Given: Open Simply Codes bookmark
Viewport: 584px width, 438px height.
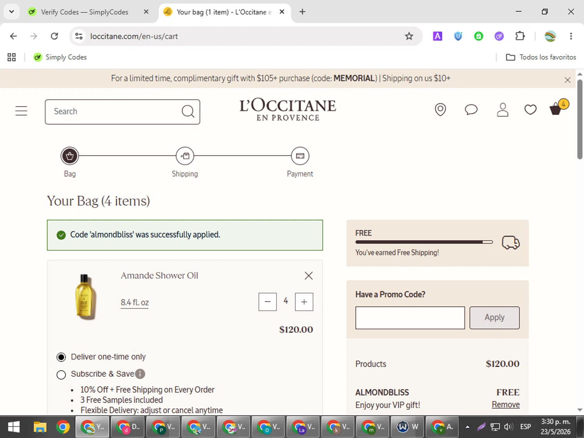Looking at the screenshot, I should pyautogui.click(x=60, y=57).
